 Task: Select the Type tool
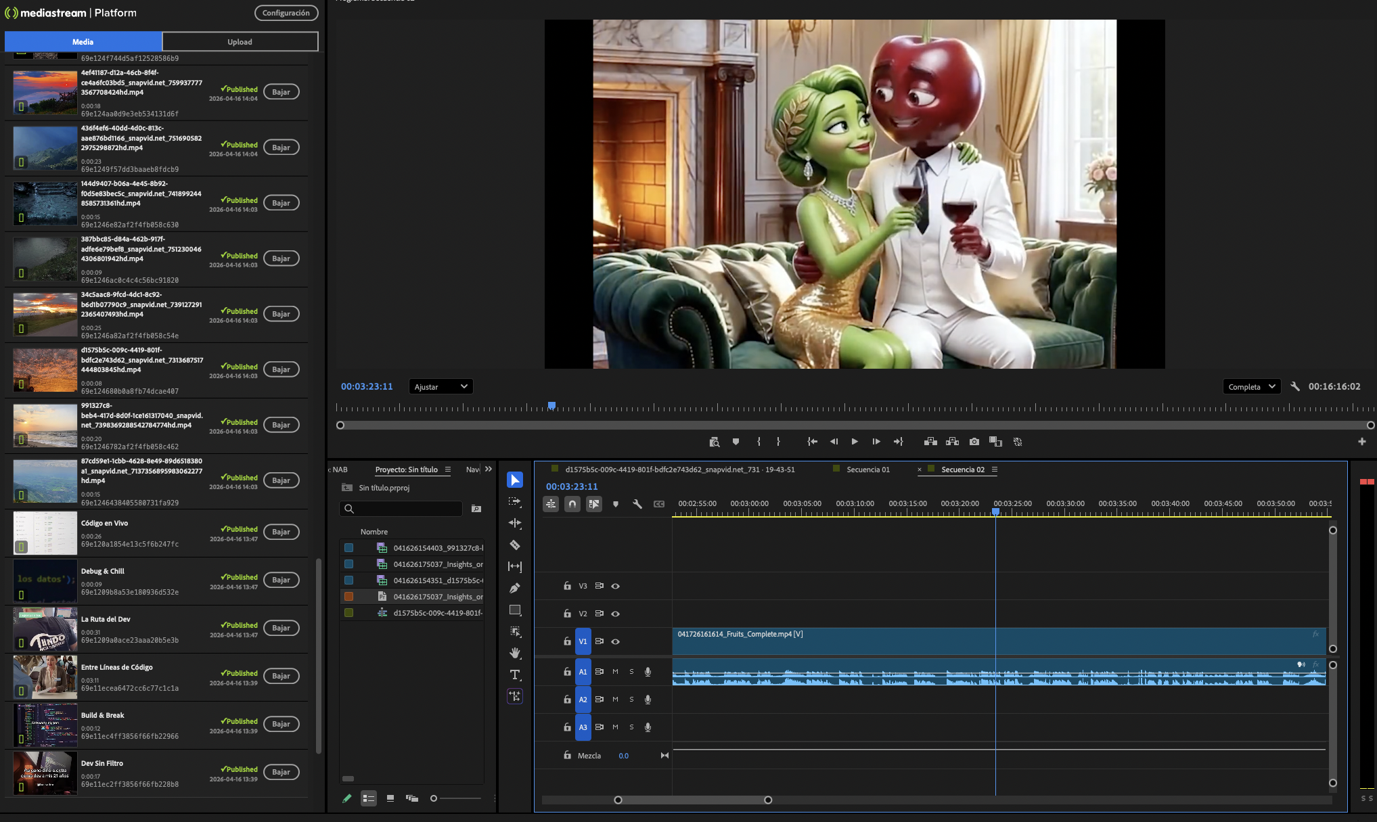[515, 675]
